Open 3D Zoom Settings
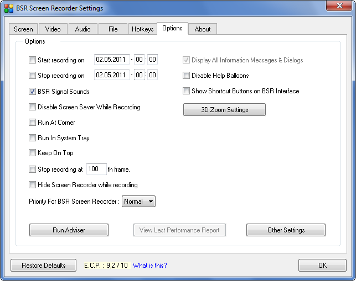Image resolution: width=356 pixels, height=281 pixels. click(224, 110)
